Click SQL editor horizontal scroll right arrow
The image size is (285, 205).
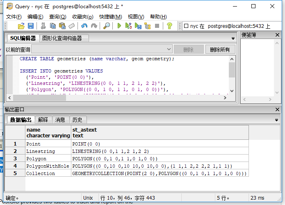225,98
